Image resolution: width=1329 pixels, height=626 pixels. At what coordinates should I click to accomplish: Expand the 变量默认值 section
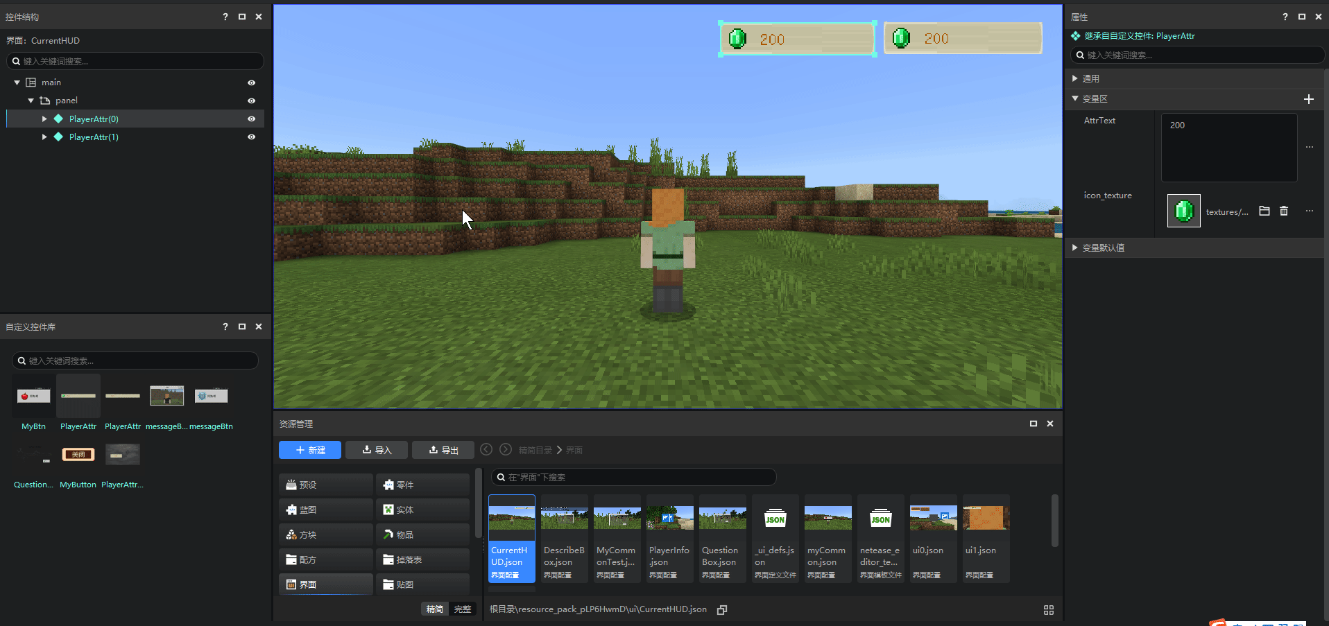pos(1075,247)
